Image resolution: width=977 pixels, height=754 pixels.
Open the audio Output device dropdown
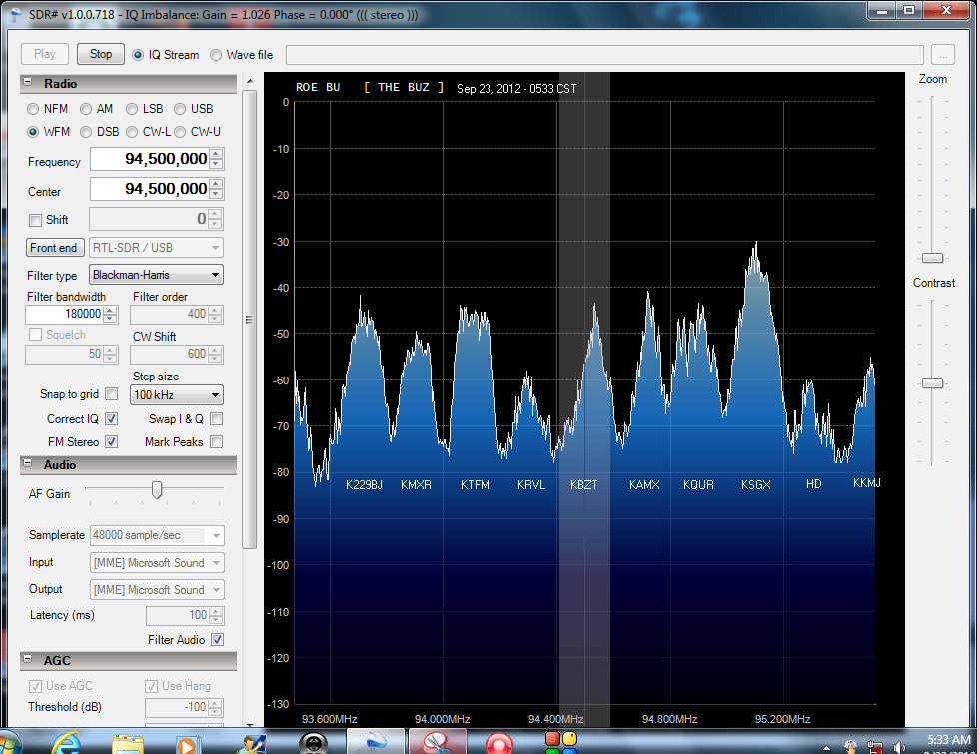(x=157, y=589)
